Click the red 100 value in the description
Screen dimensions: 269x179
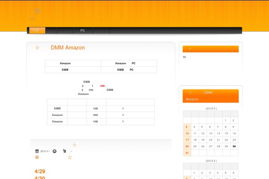coord(102,86)
